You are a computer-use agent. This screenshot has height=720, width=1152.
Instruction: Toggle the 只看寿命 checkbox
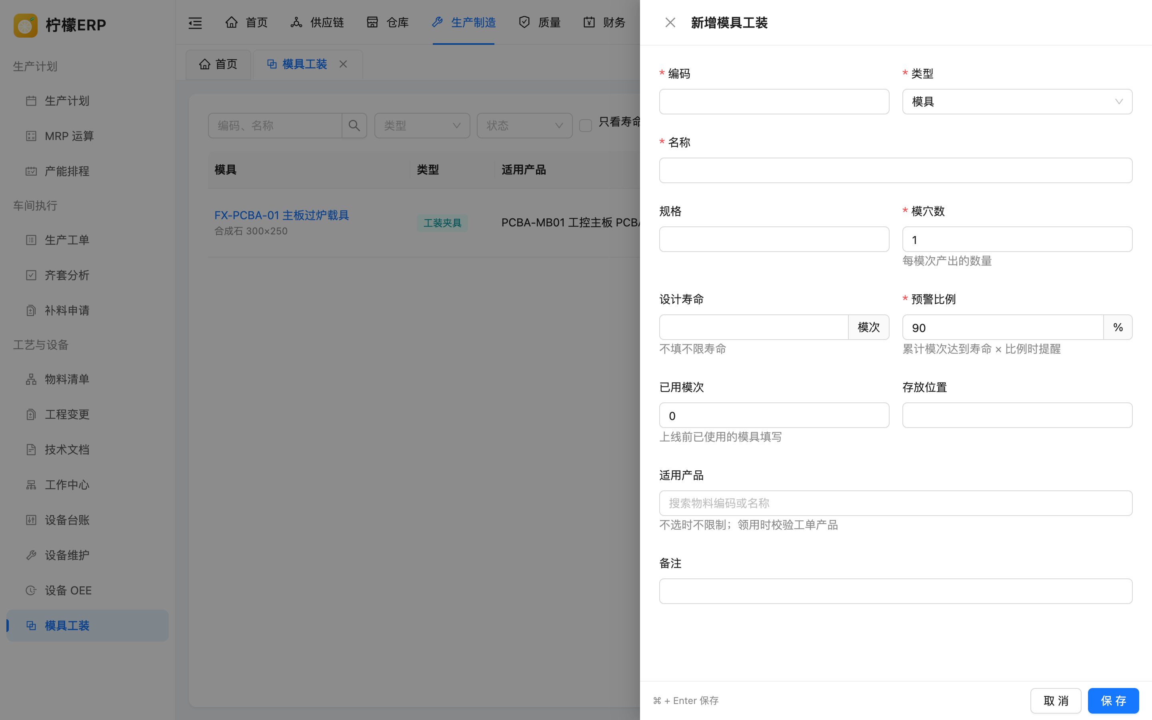click(x=586, y=126)
